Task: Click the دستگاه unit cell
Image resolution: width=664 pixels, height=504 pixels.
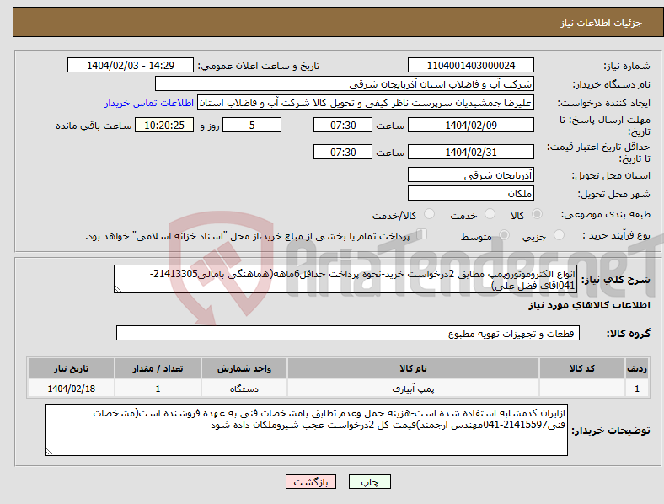Action: tap(244, 389)
